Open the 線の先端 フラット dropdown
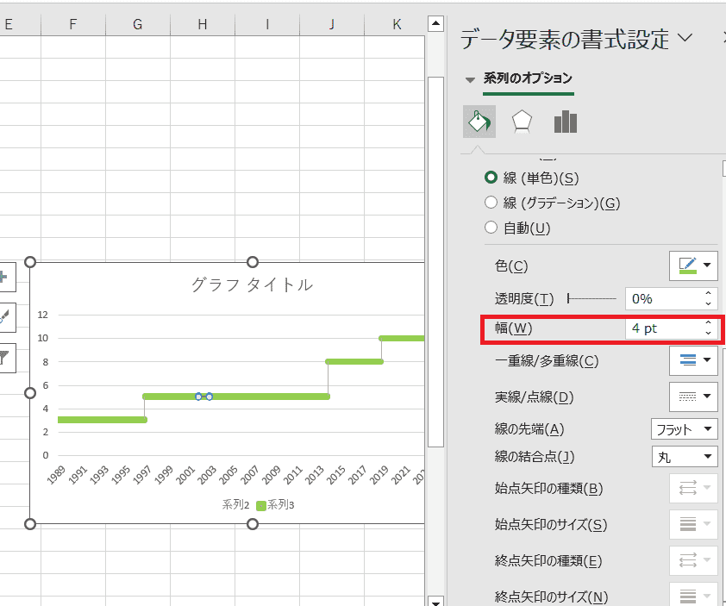This screenshot has height=606, width=726. click(x=684, y=428)
